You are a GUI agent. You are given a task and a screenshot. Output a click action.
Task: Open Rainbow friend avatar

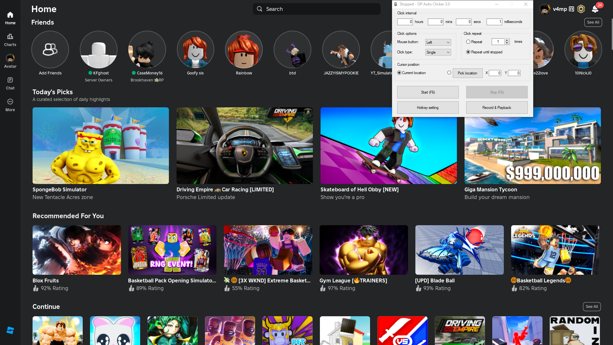(x=244, y=50)
